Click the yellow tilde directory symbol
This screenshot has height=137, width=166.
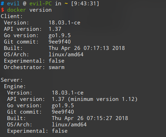point(66,4)
